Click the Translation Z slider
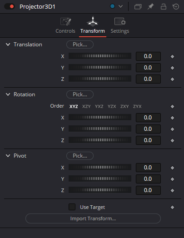This screenshot has width=184, height=238. 100,79
